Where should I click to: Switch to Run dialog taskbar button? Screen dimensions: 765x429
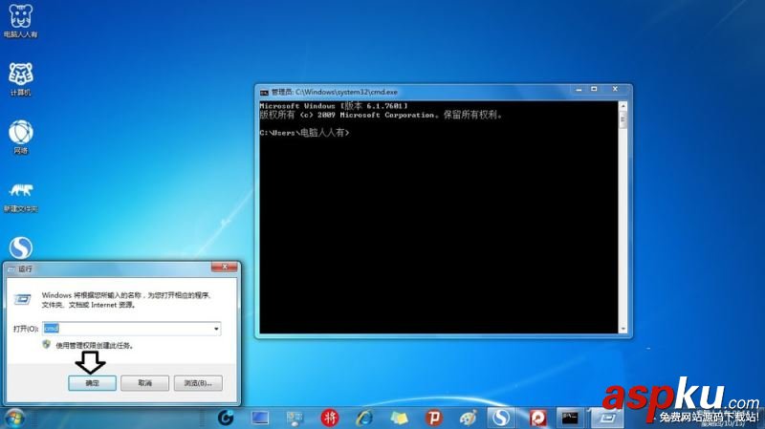tap(607, 418)
